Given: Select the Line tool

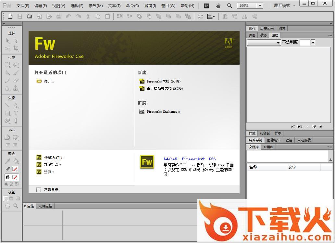Looking at the screenshot, I should pos(7,105).
